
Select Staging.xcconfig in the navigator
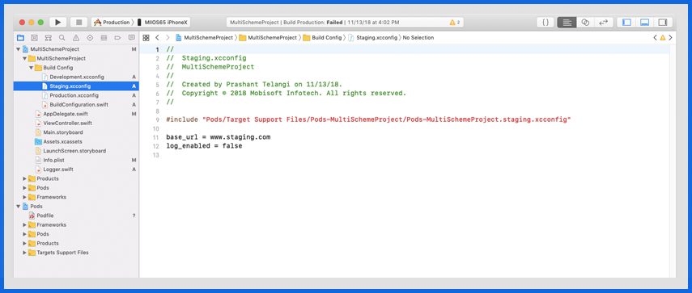tap(76, 86)
